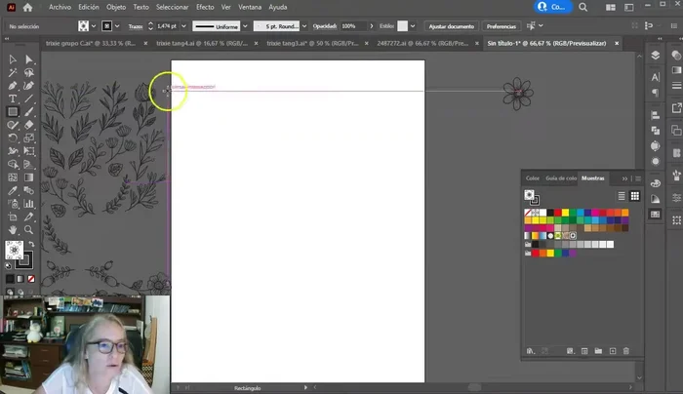Set paint mode to None

click(31, 279)
